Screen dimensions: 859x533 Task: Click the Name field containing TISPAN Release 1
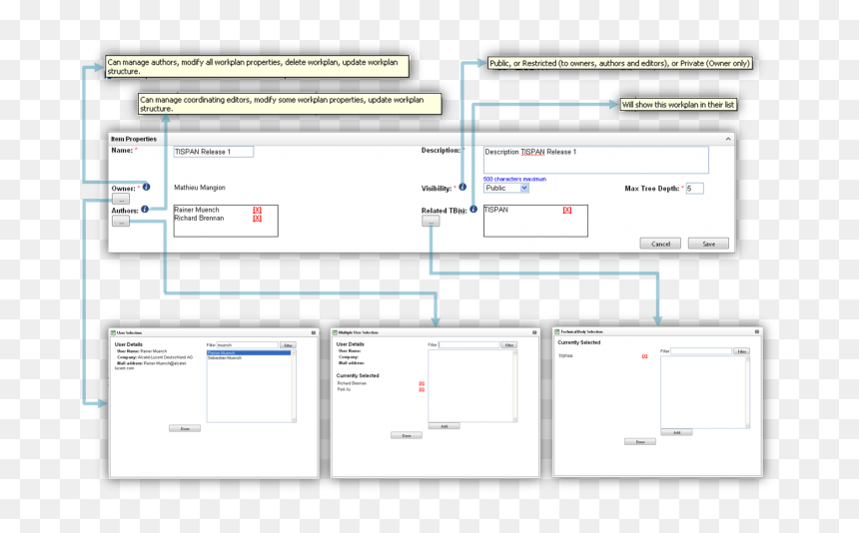click(214, 152)
